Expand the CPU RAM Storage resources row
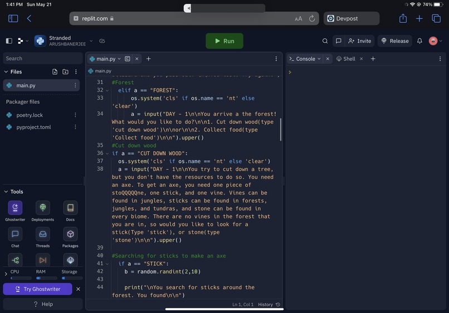This screenshot has width=449, height=313. point(6,274)
